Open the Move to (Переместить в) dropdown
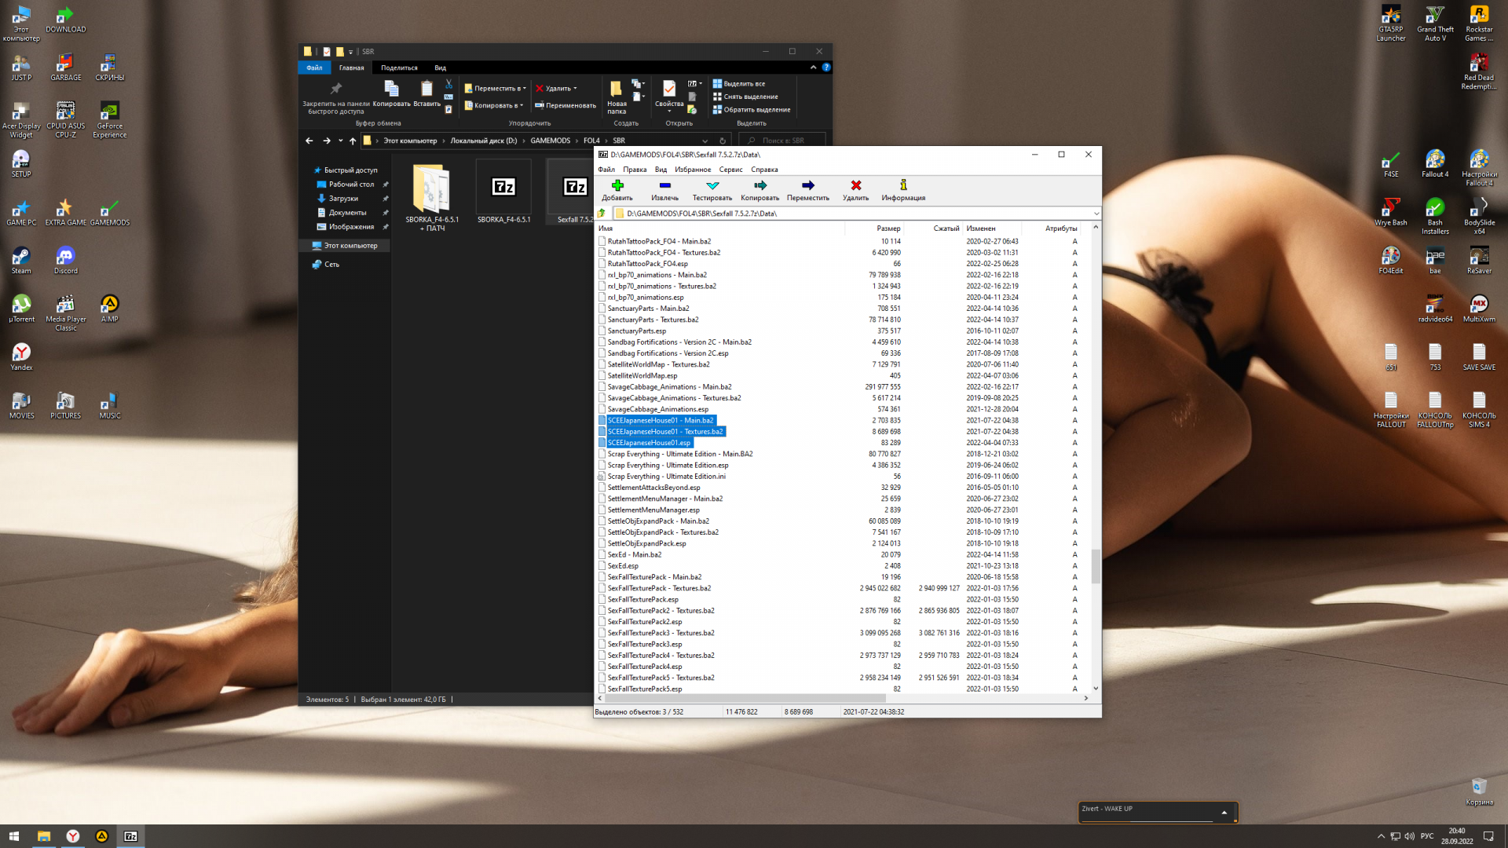The width and height of the screenshot is (1508, 848). click(x=495, y=89)
